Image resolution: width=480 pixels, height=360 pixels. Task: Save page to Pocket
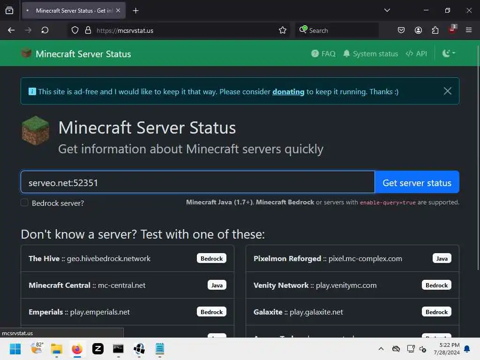point(401,30)
